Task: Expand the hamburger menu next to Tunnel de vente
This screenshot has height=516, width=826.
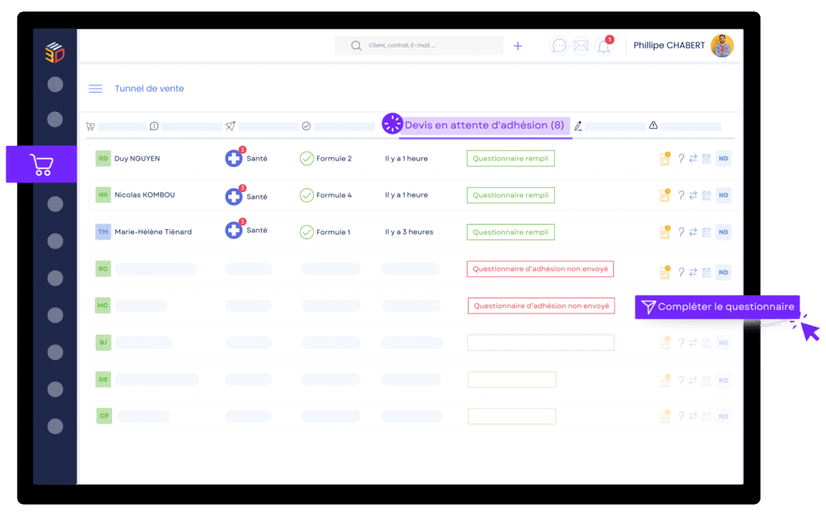Action: pos(95,89)
